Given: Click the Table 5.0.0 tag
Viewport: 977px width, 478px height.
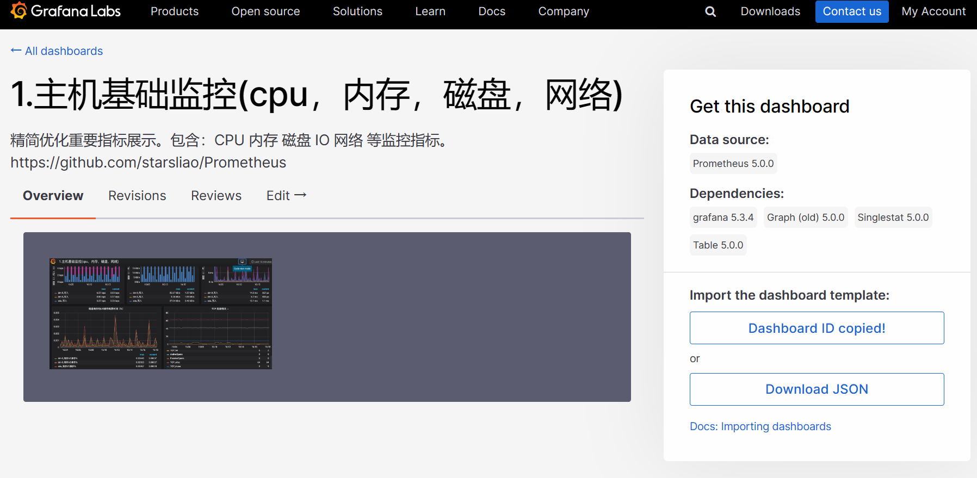Looking at the screenshot, I should coord(718,245).
